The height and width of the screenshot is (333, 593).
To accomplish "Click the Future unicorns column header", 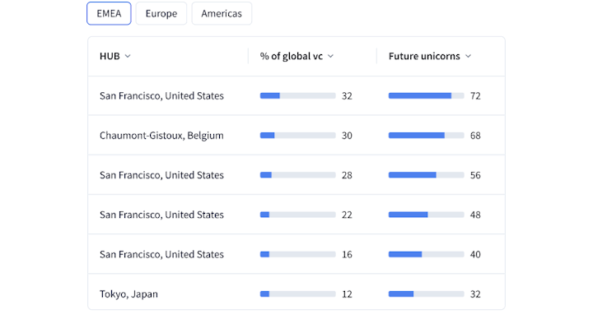I will 425,57.
